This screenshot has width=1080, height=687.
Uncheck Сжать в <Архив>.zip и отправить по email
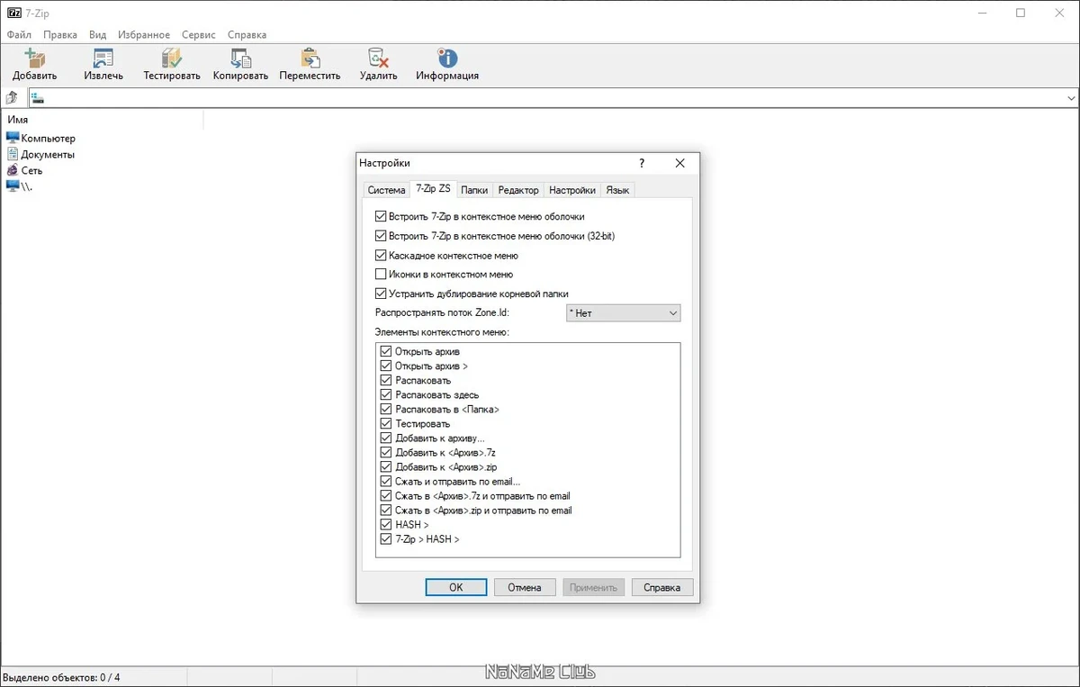386,511
